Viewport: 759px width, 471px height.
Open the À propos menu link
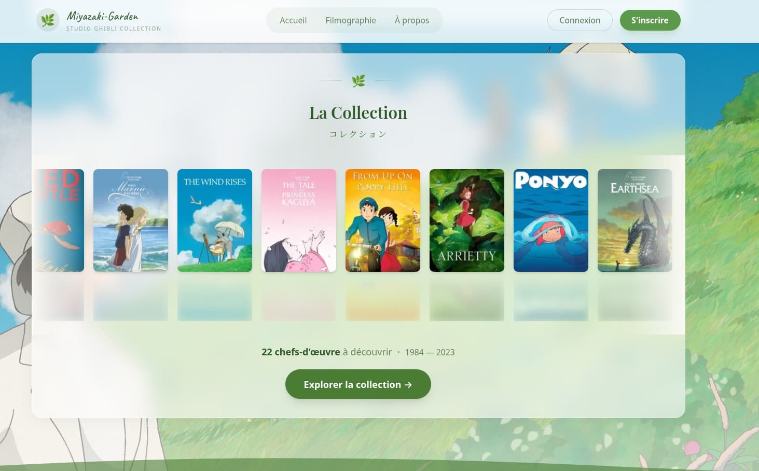pos(412,20)
